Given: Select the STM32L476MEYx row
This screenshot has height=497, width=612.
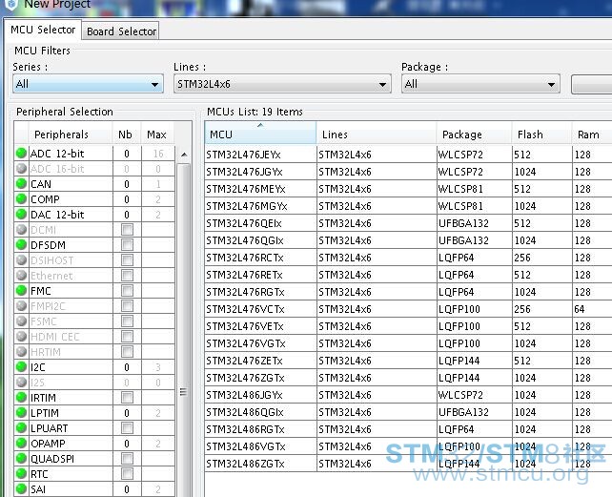Looking at the screenshot, I should pos(408,189).
